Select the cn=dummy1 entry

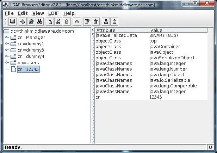(x=31, y=44)
